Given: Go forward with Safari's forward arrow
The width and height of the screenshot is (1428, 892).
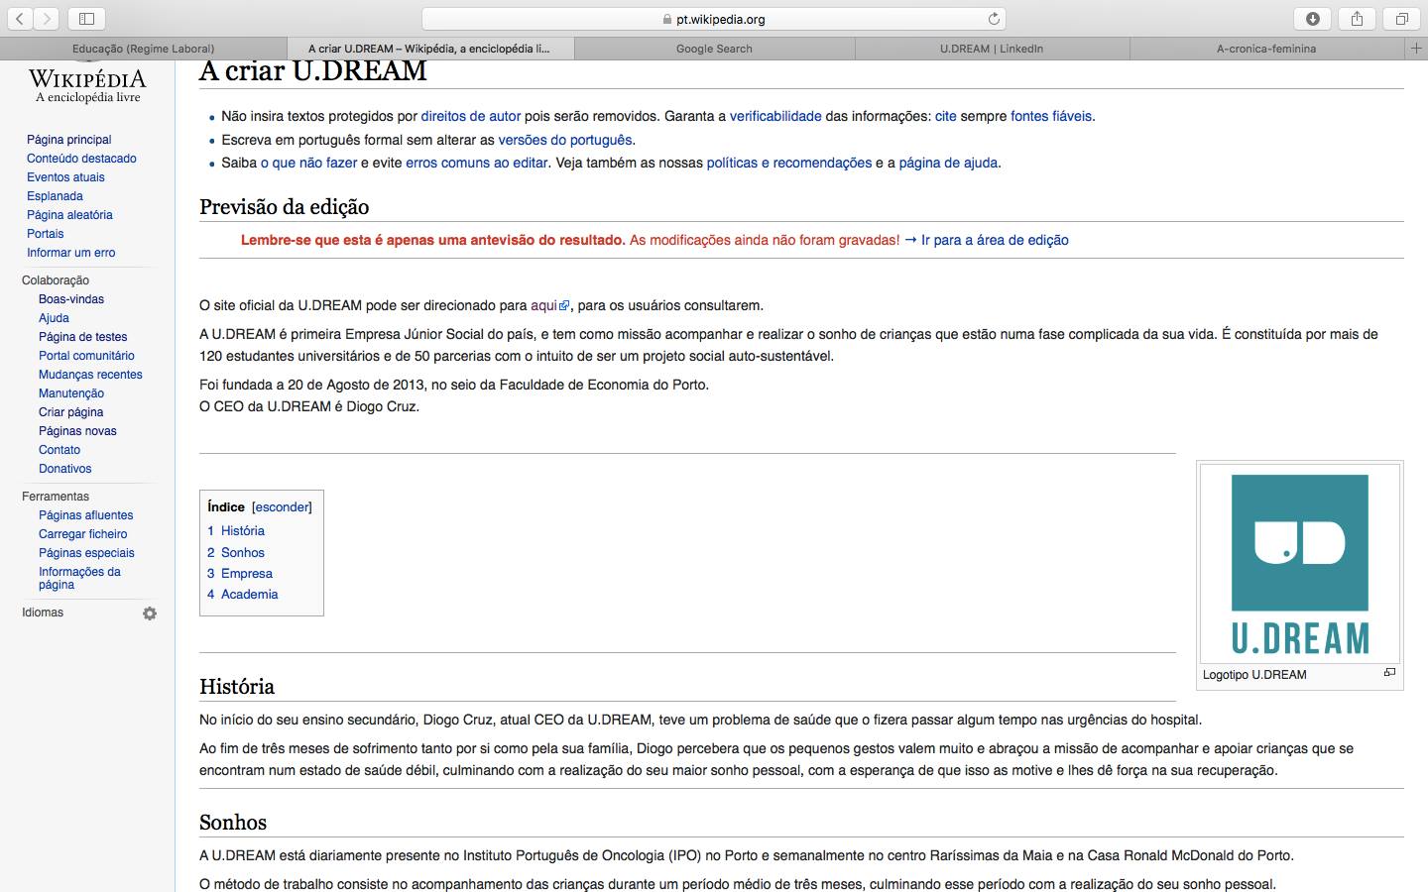Looking at the screenshot, I should (47, 19).
